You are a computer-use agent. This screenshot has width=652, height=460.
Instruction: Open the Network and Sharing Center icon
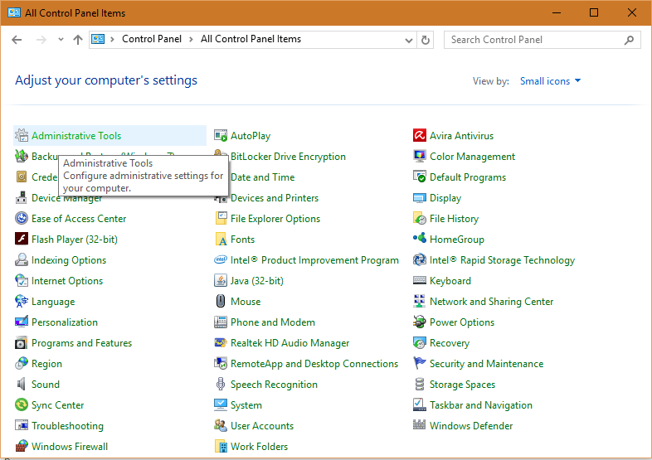[x=420, y=301]
